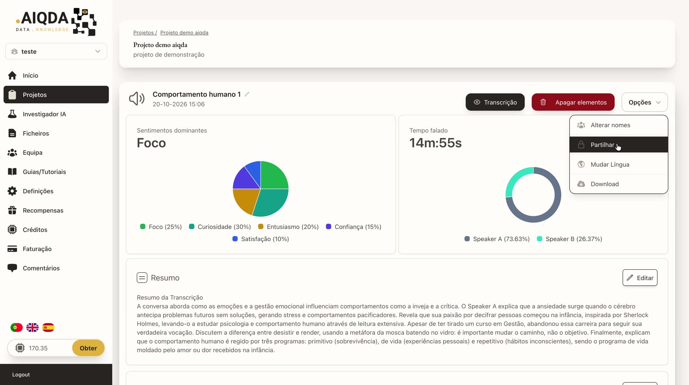Viewport: 689px width, 385px height.
Task: Select Alterar nomes from the options menu
Action: (x=619, y=125)
